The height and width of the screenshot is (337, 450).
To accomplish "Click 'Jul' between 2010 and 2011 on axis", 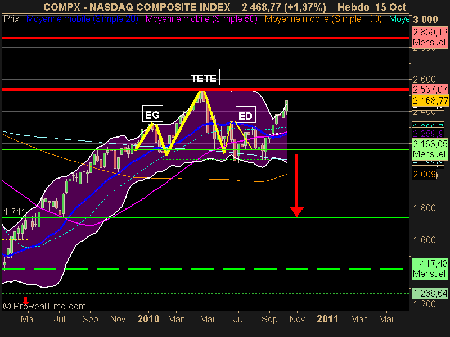I will pos(238,319).
